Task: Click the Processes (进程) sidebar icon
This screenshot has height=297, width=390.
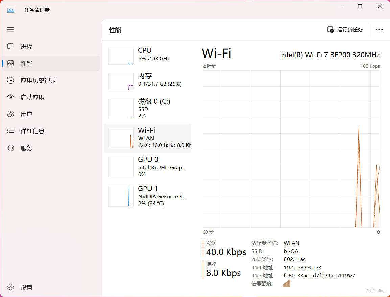Action: 10,46
